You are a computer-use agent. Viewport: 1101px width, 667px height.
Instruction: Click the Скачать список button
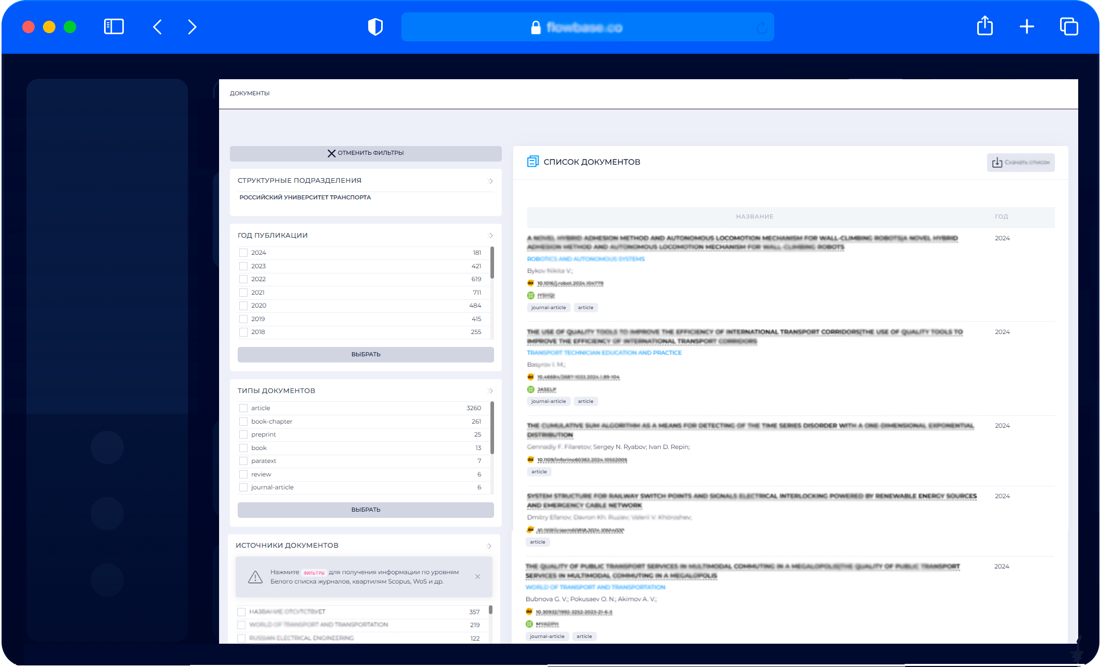[x=1021, y=163]
